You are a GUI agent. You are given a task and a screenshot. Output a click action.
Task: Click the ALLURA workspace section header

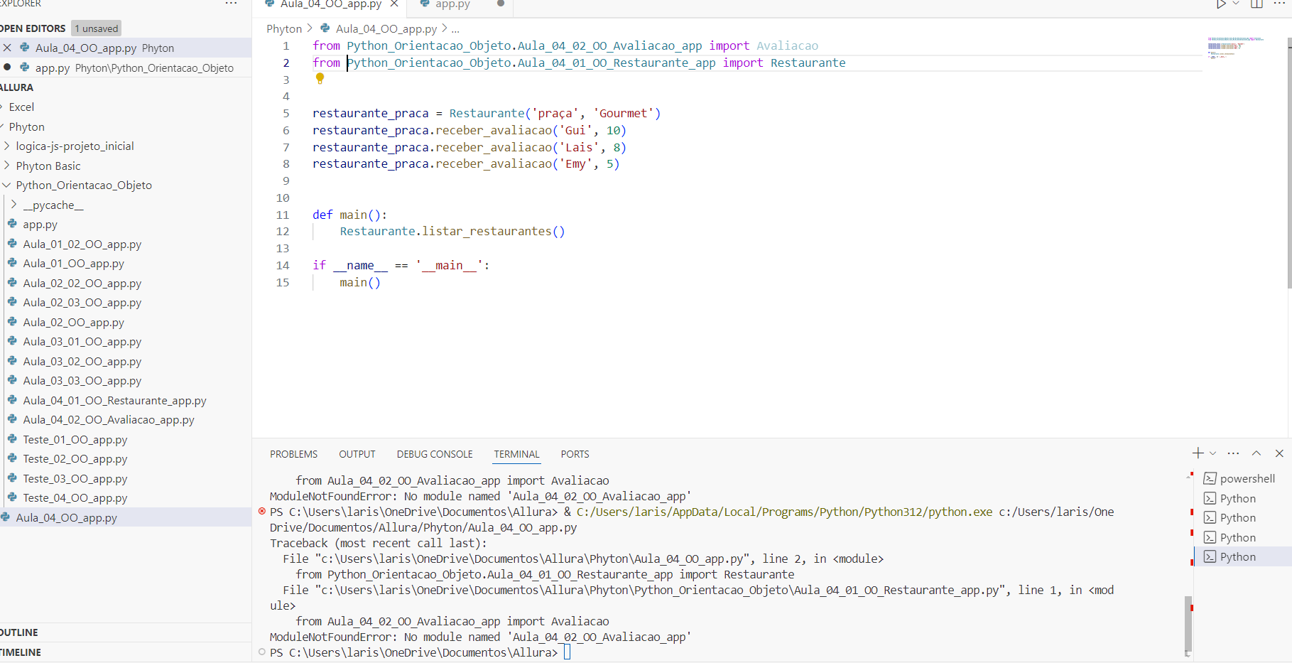pyautogui.click(x=126, y=87)
